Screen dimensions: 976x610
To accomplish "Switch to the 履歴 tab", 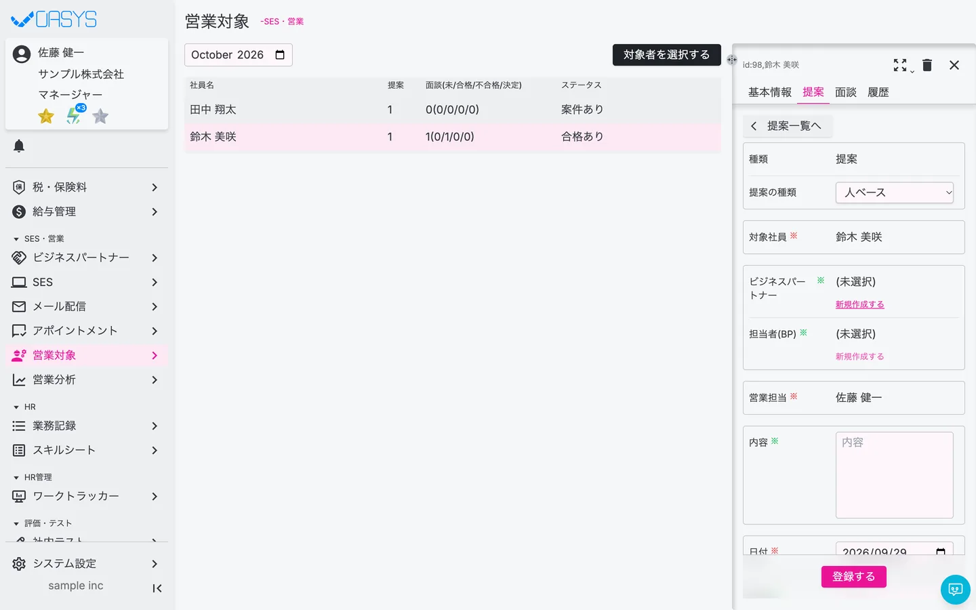I will (878, 92).
